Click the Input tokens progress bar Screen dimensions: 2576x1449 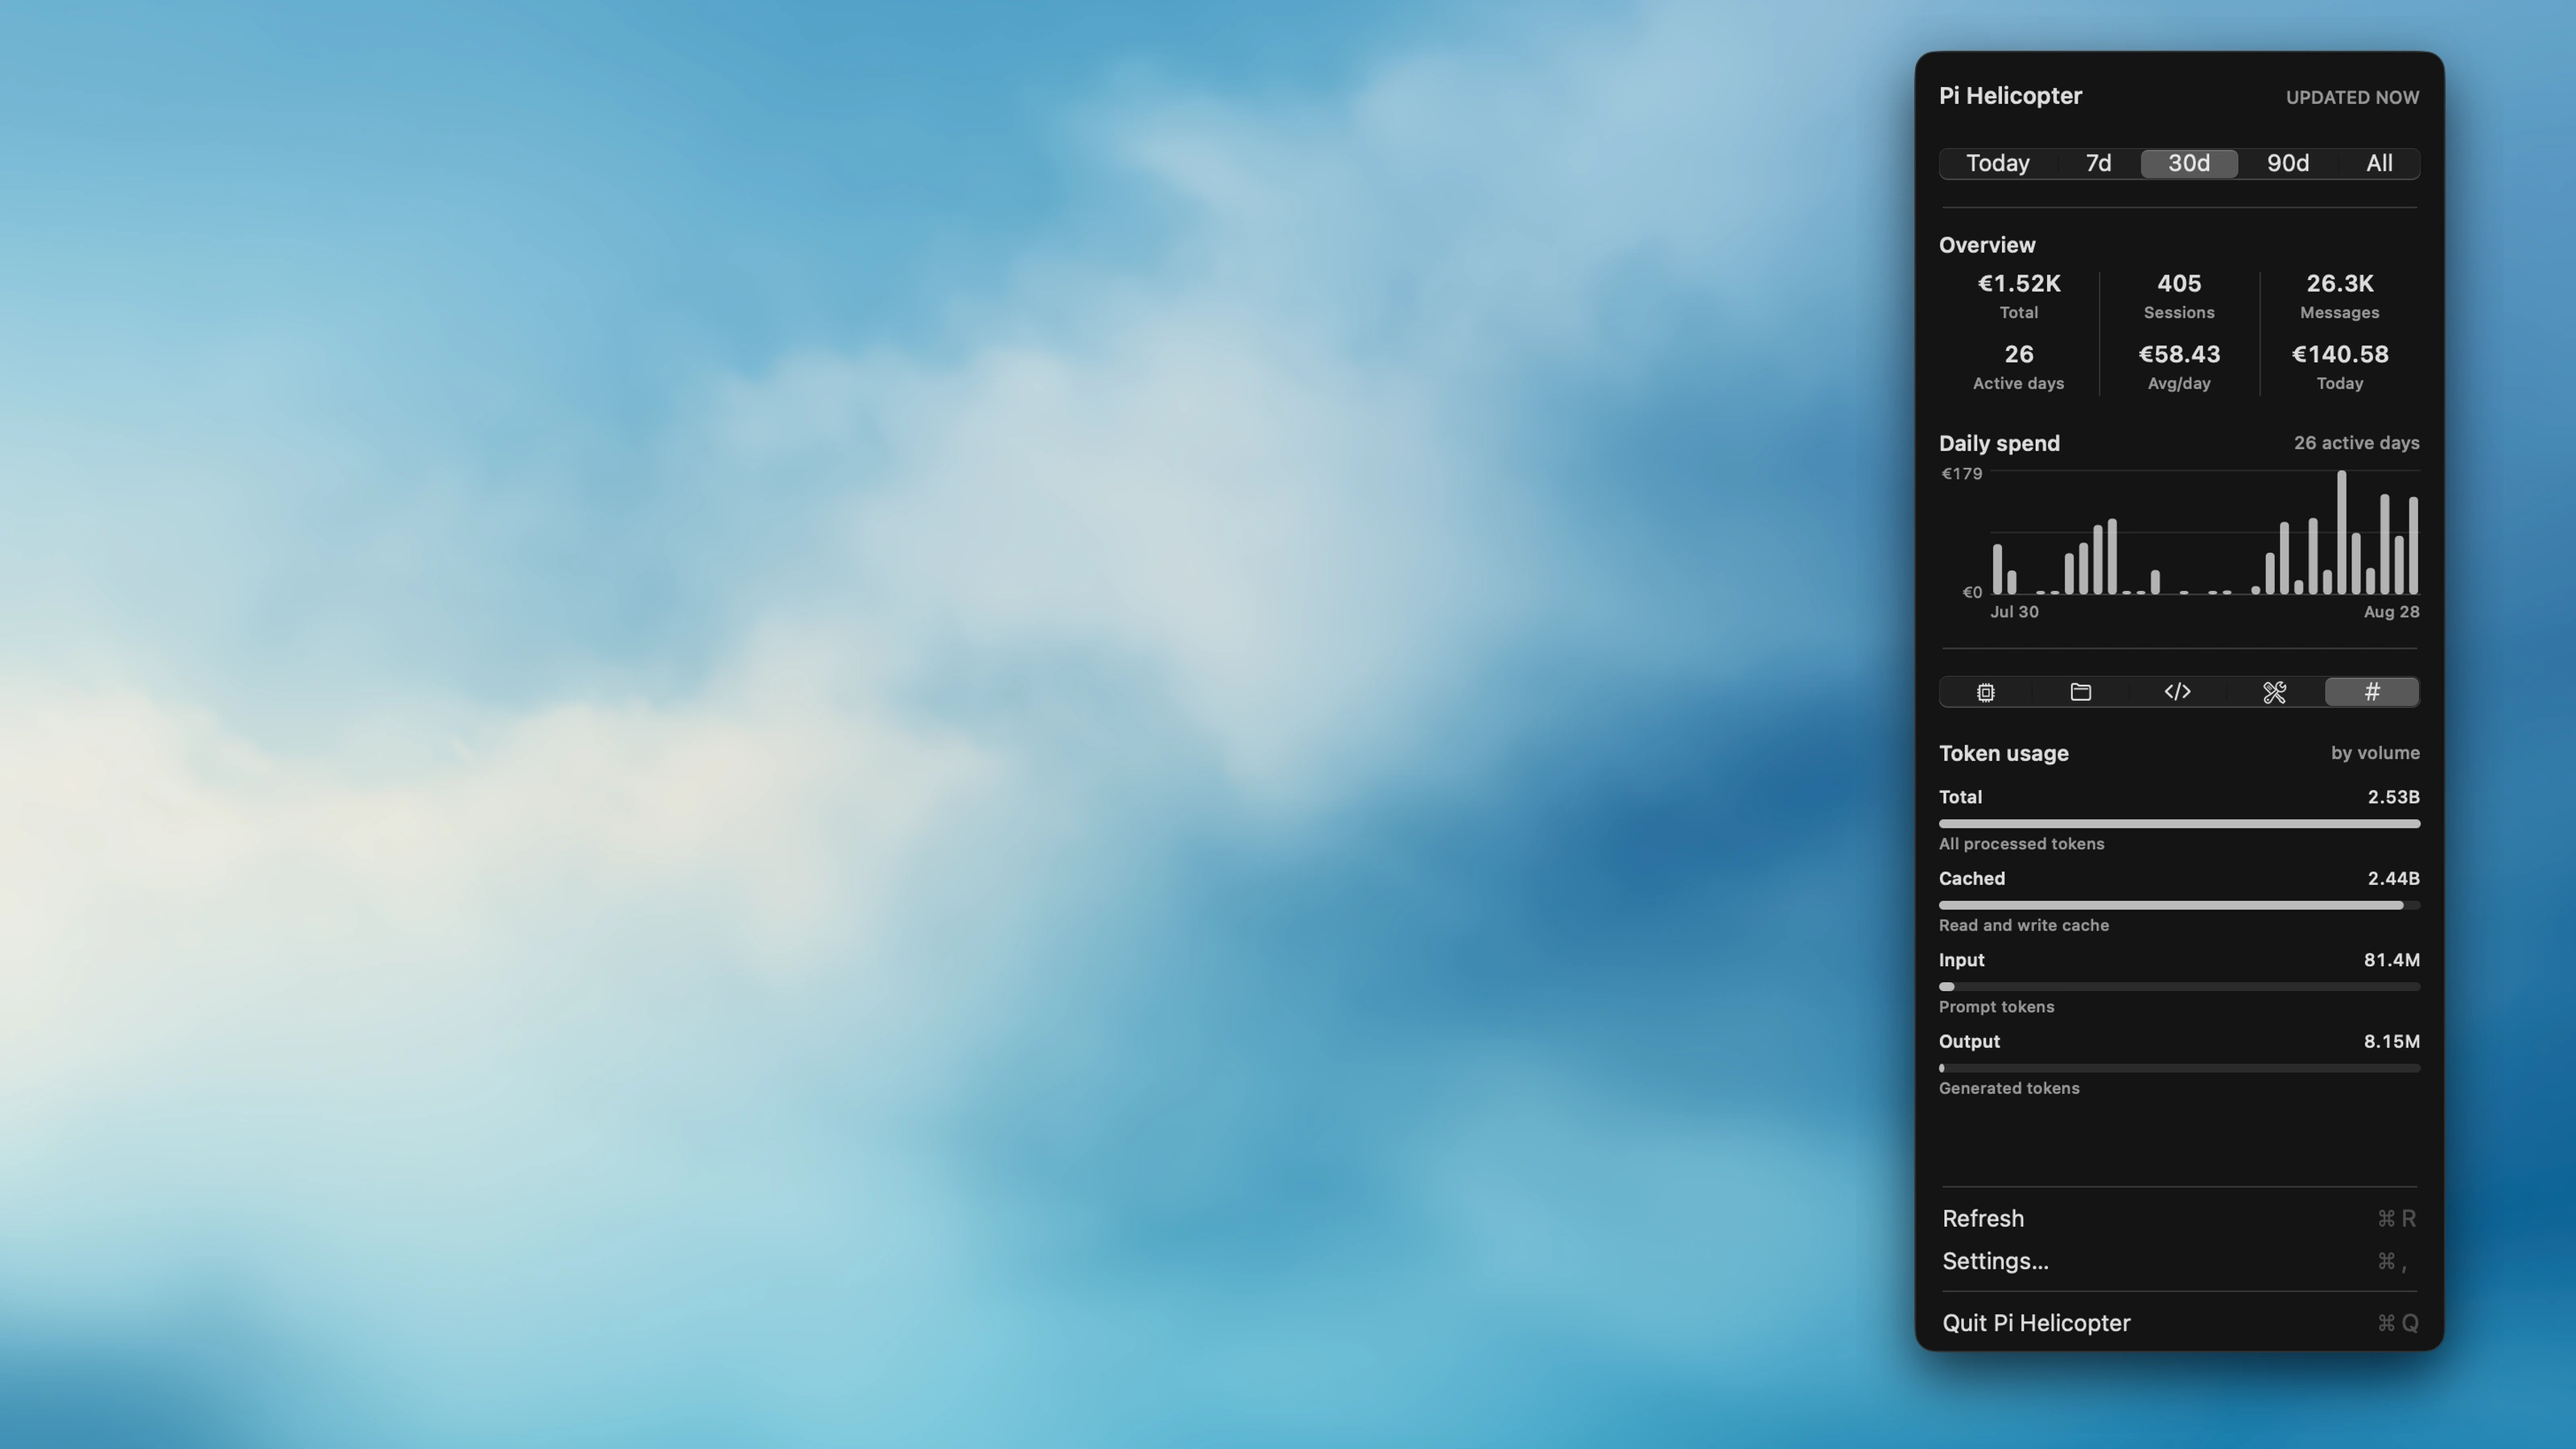(2180, 986)
